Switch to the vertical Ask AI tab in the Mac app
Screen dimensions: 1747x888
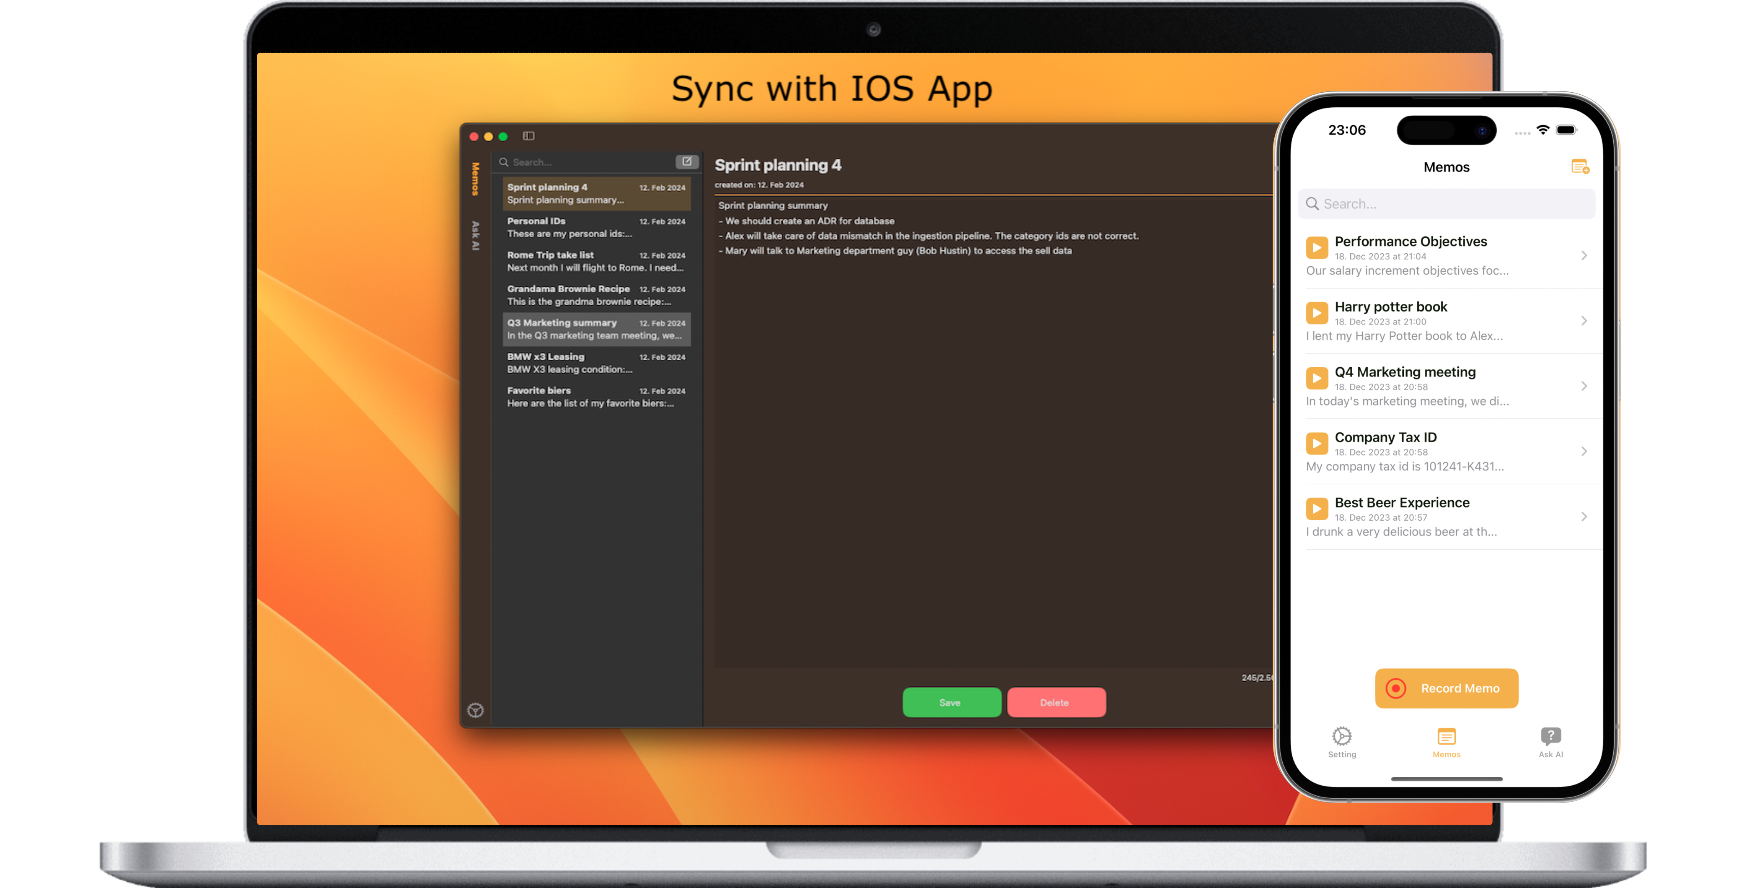coord(475,235)
